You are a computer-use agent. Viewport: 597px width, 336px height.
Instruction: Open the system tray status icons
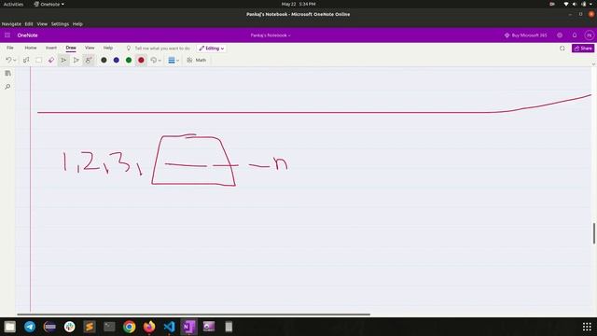click(578, 4)
